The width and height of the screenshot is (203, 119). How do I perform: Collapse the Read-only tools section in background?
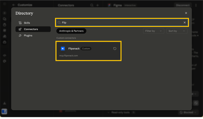(x=108, y=112)
